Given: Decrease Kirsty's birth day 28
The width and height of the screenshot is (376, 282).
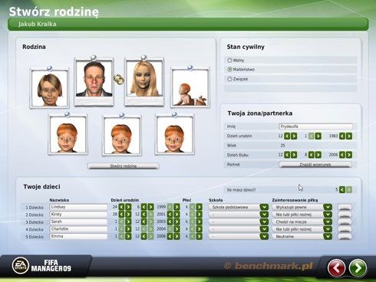Looking at the screenshot, I should click(121, 215).
